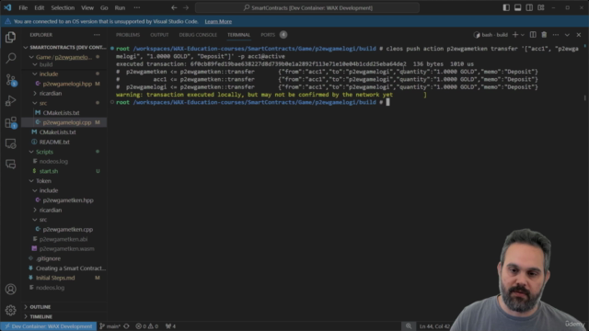Open the Selection menu
The image size is (589, 331).
click(x=63, y=7)
